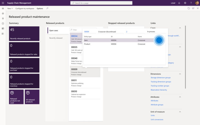Click the associations count link 2

click(x=127, y=32)
